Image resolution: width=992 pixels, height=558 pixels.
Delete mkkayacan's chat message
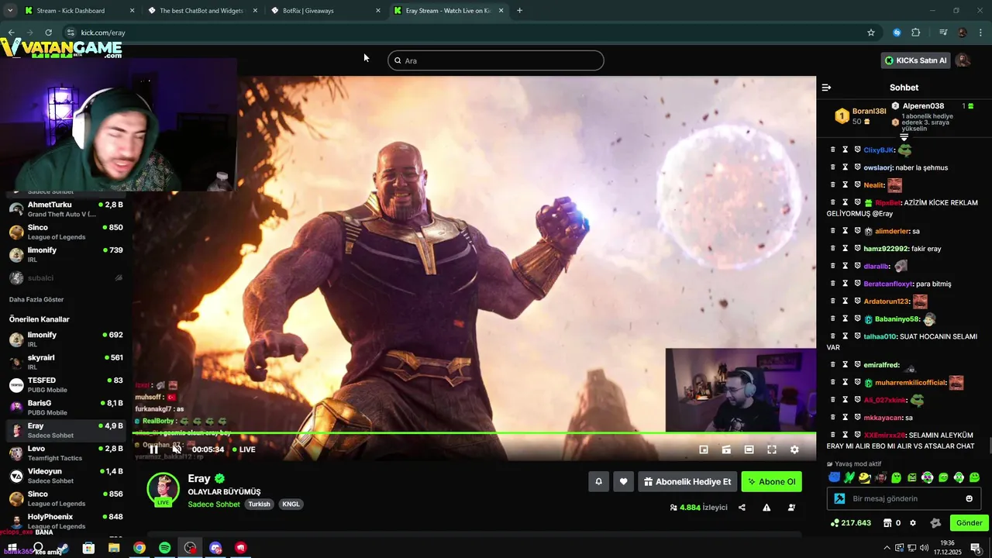[833, 418]
